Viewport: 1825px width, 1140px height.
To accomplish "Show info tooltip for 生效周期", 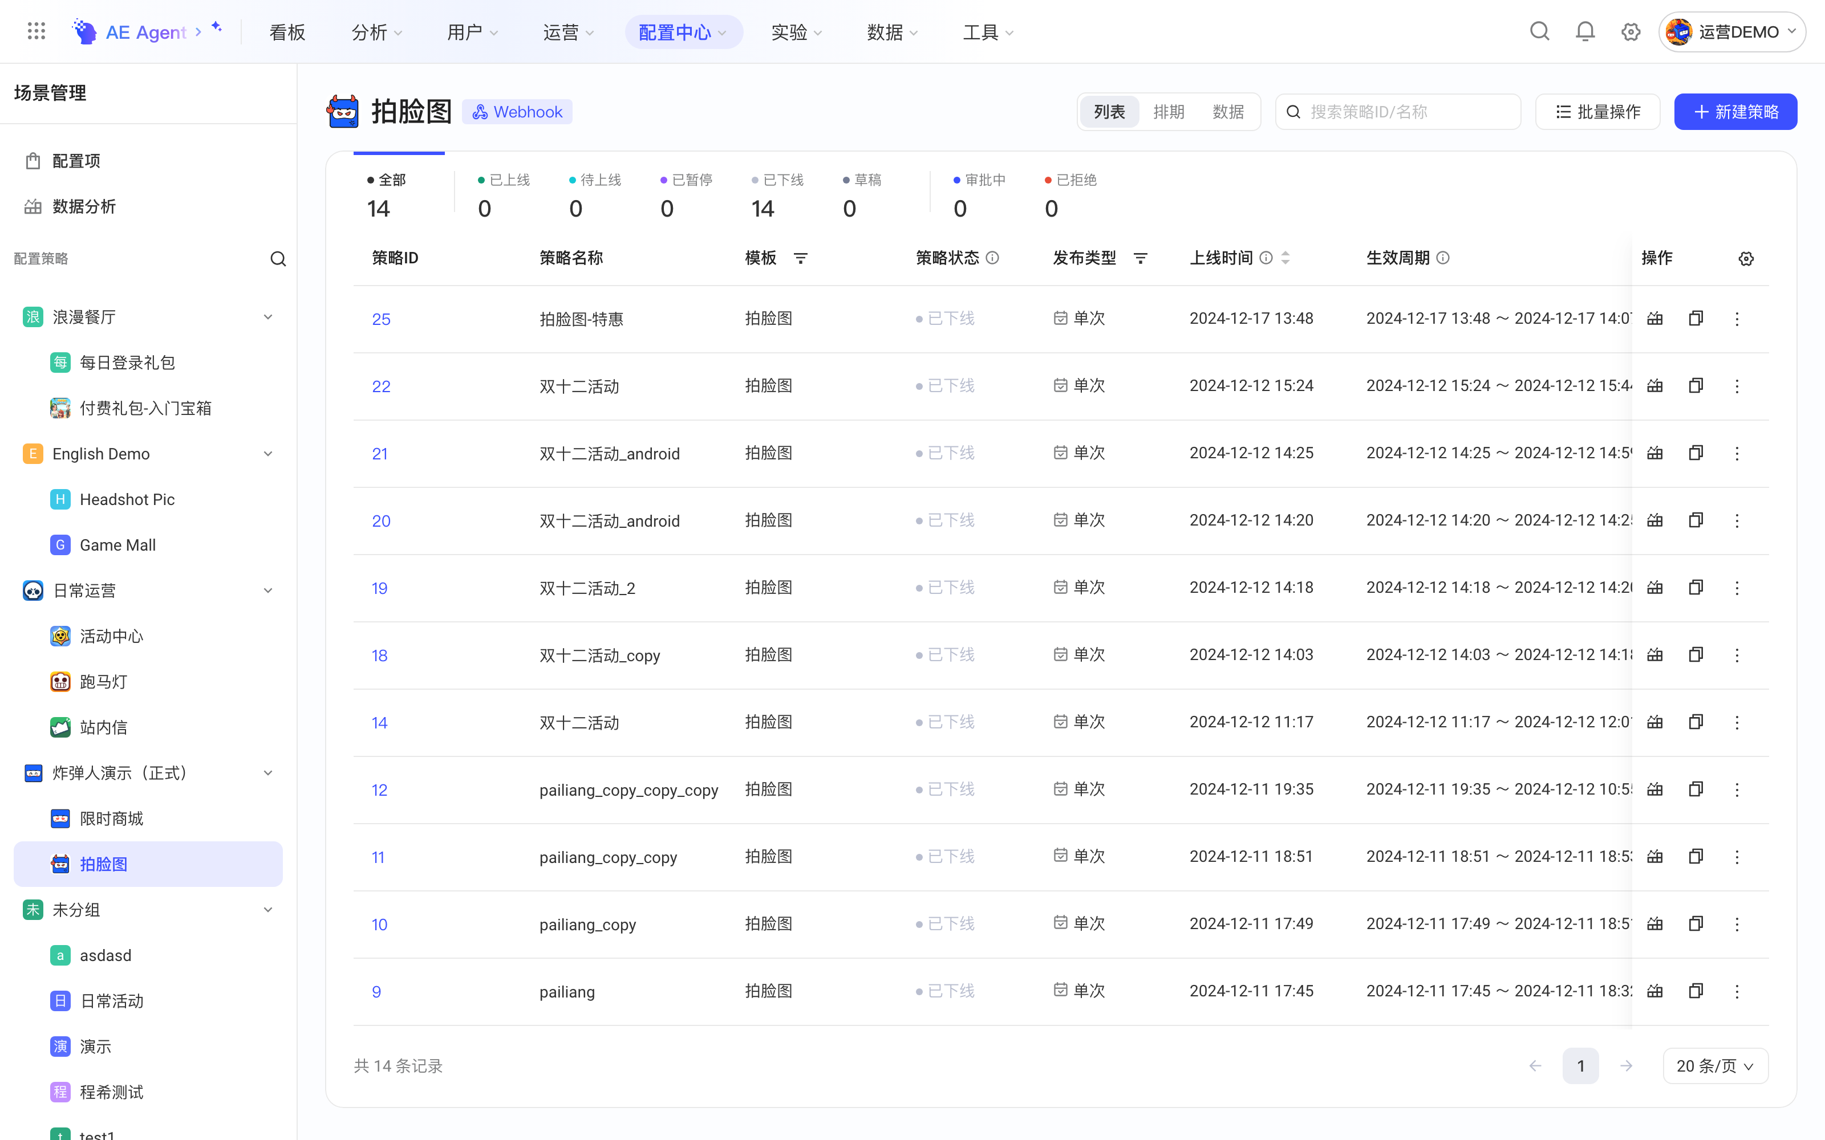I will [1443, 258].
